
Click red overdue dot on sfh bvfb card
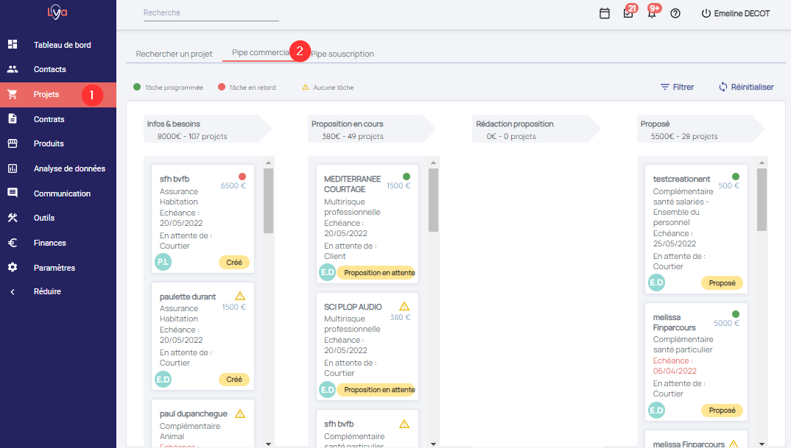coord(242,177)
